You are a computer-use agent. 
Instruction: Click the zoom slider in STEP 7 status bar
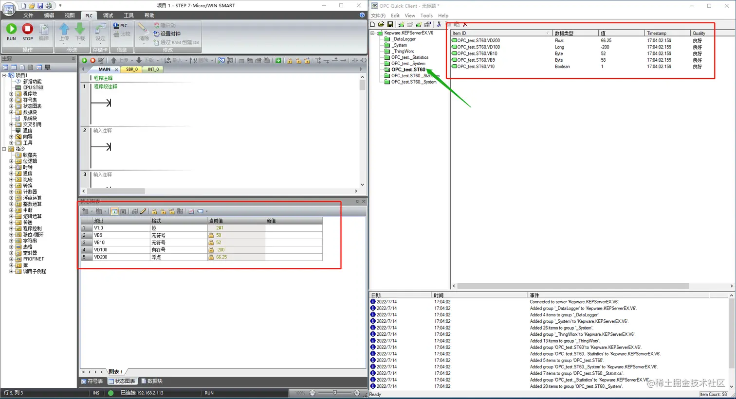coord(334,393)
